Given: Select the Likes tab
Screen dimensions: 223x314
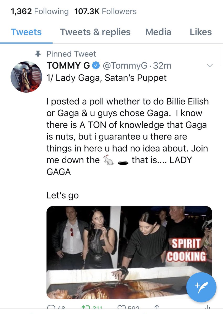Looking at the screenshot, I should click(x=201, y=32).
